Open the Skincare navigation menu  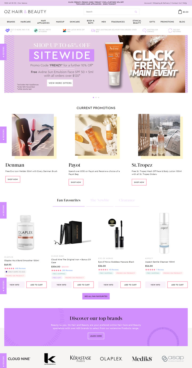pyautogui.click(x=75, y=22)
